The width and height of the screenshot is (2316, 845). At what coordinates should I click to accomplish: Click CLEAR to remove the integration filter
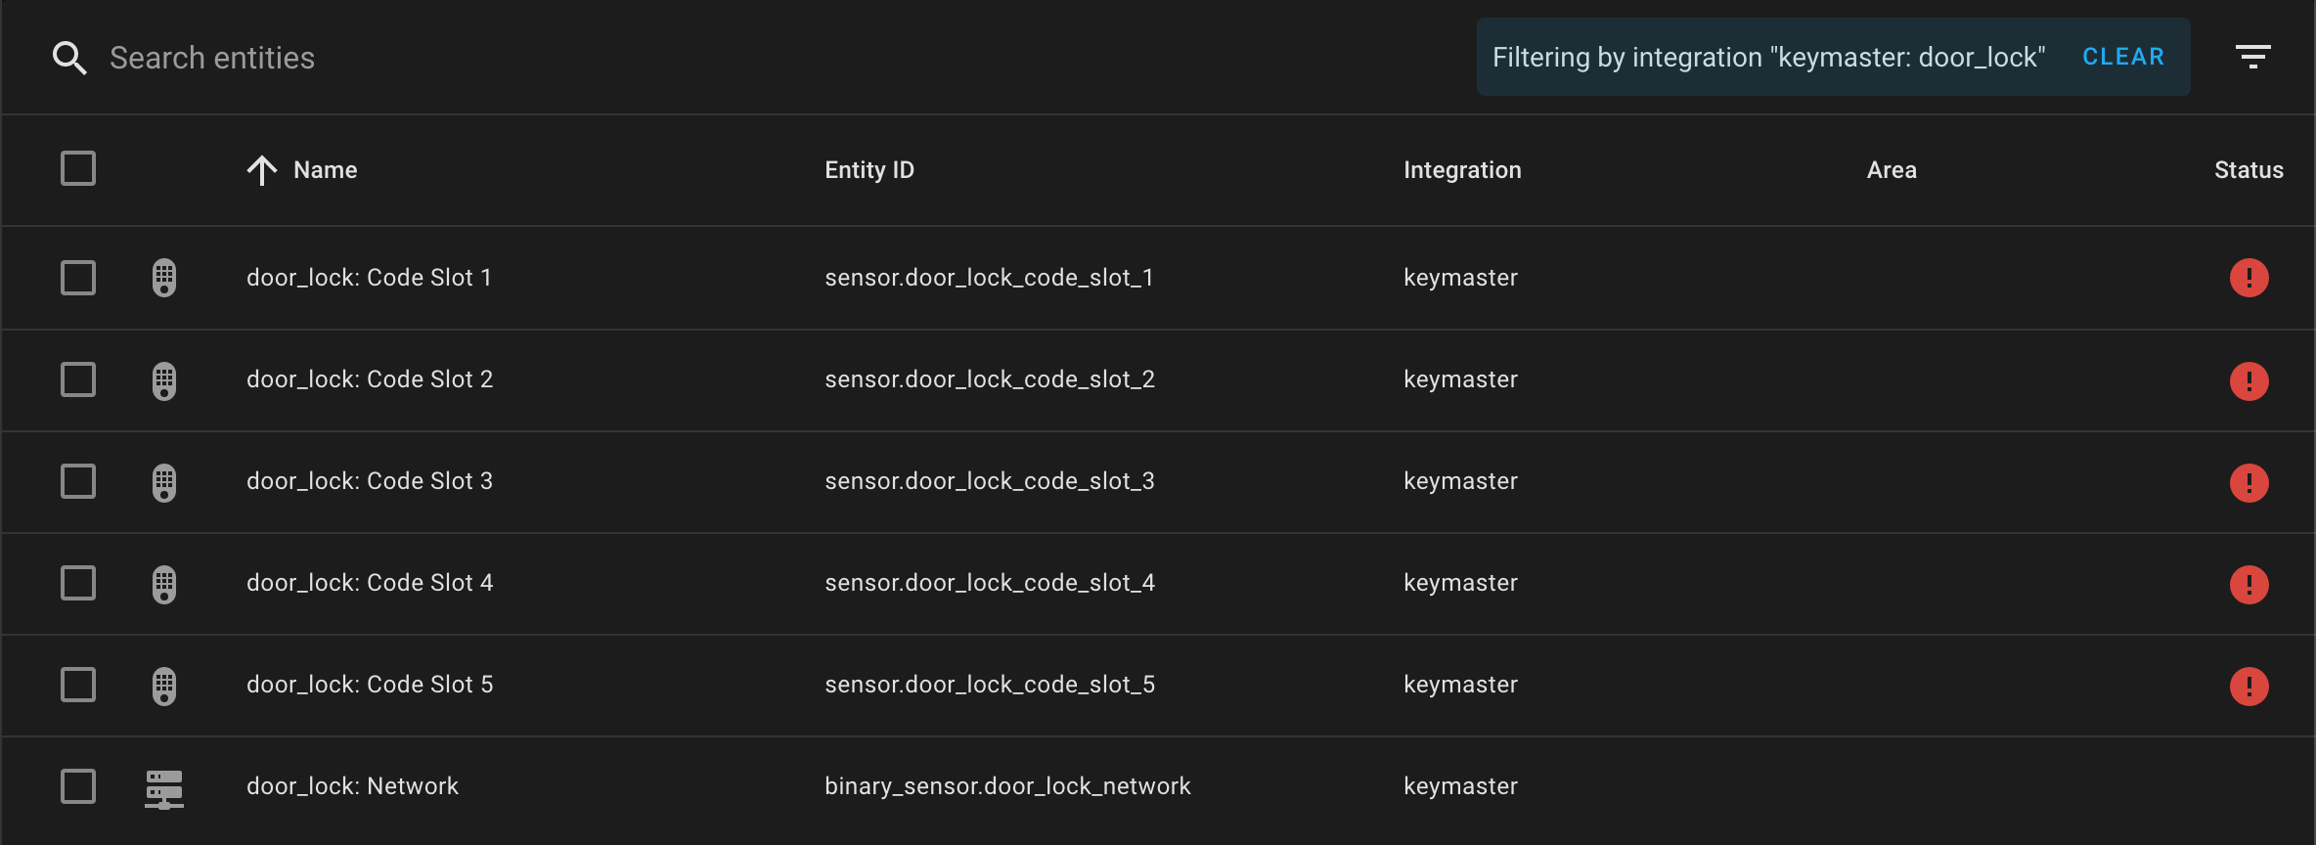2122,56
